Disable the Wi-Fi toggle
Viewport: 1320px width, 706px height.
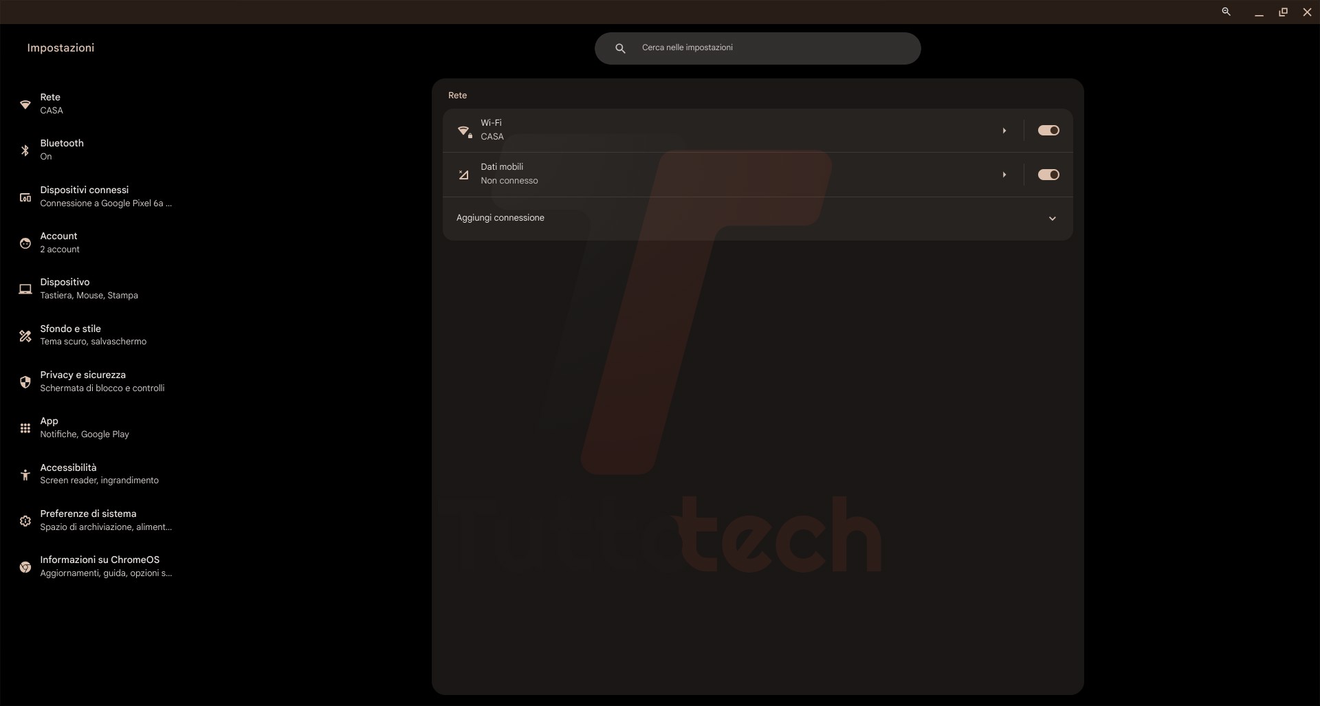point(1048,130)
